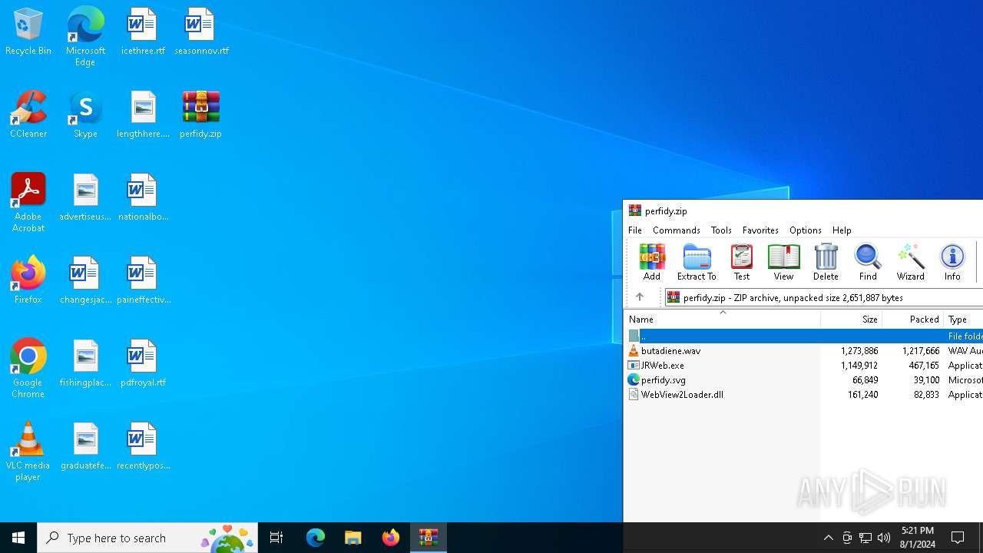Open the Favorites menu
Screen dimensions: 983x553
760,230
